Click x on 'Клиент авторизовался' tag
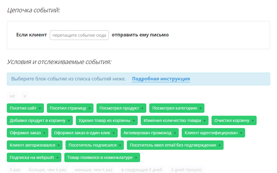Image resolution: width=277 pixels, height=173 pixels. (59, 145)
